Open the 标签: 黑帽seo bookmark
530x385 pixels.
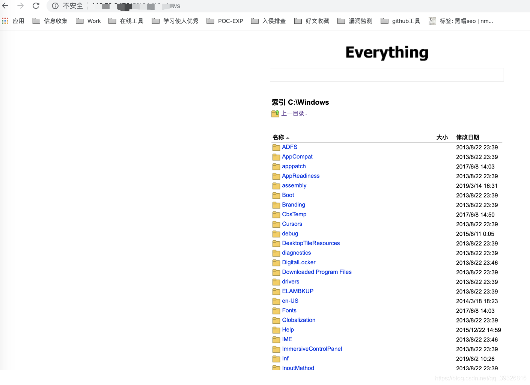[461, 21]
